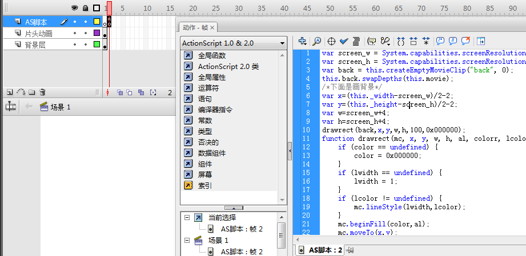Collapse the 当前选择 tree node
The image size is (526, 256).
point(187,217)
